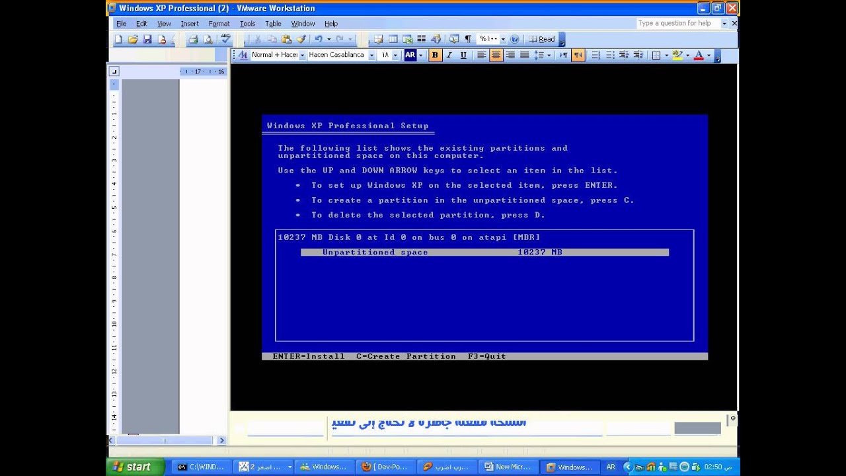Open the undo history dropdown arrow

pos(328,40)
